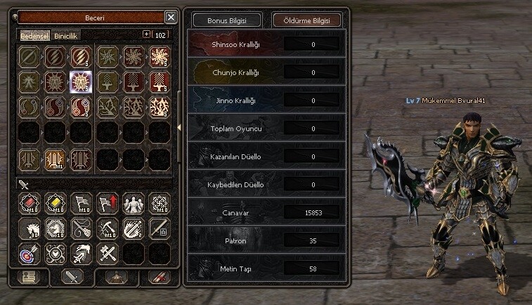
Task: Click the yin-yang skill icon with S
Action: pos(81,107)
